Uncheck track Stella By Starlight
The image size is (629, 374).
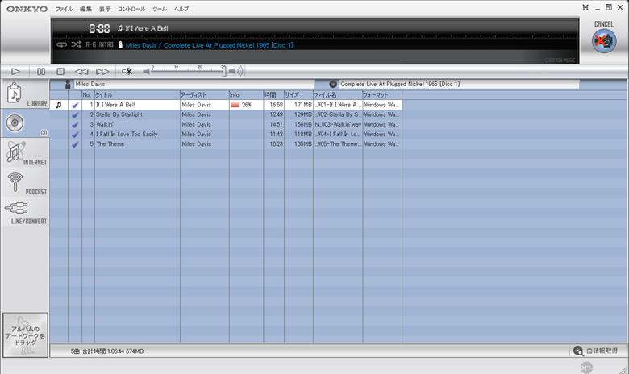click(75, 114)
